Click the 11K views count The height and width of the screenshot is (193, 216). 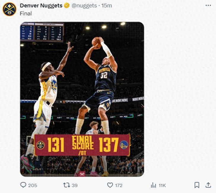[162, 186]
